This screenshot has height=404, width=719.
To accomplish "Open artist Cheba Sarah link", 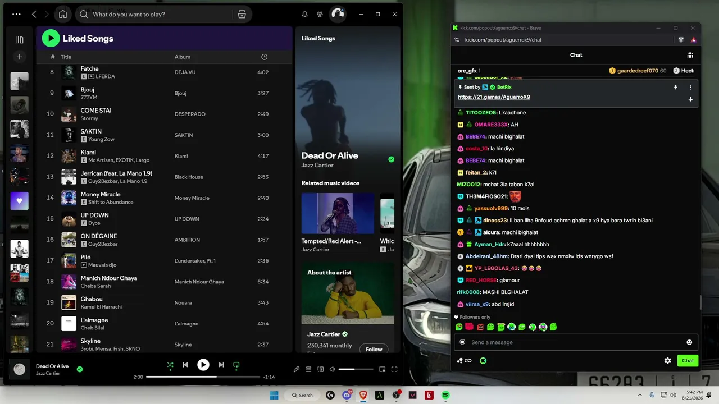I will coord(95,286).
